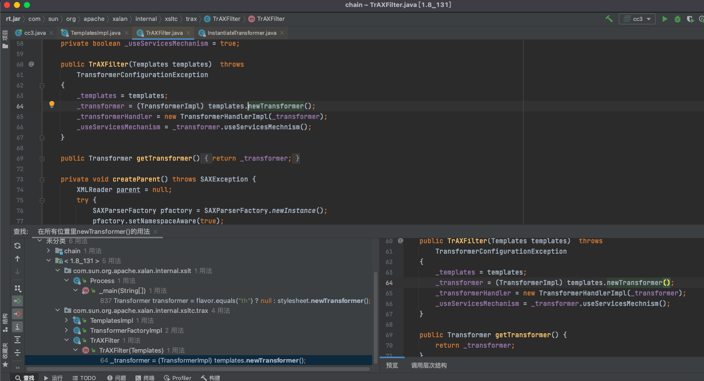Expand the TemplatesImpl 1 用法 node

coord(67,320)
